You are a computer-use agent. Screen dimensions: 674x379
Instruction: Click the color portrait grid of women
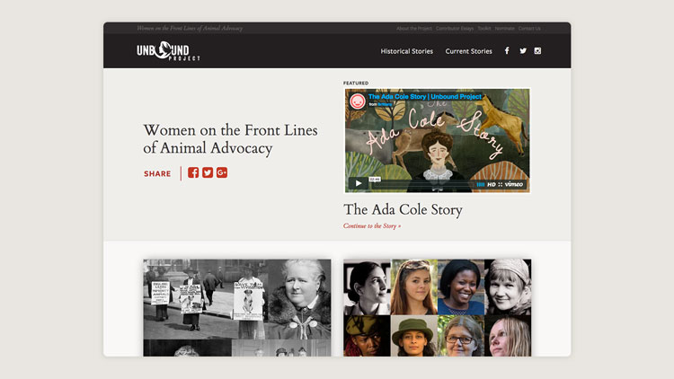click(x=437, y=307)
